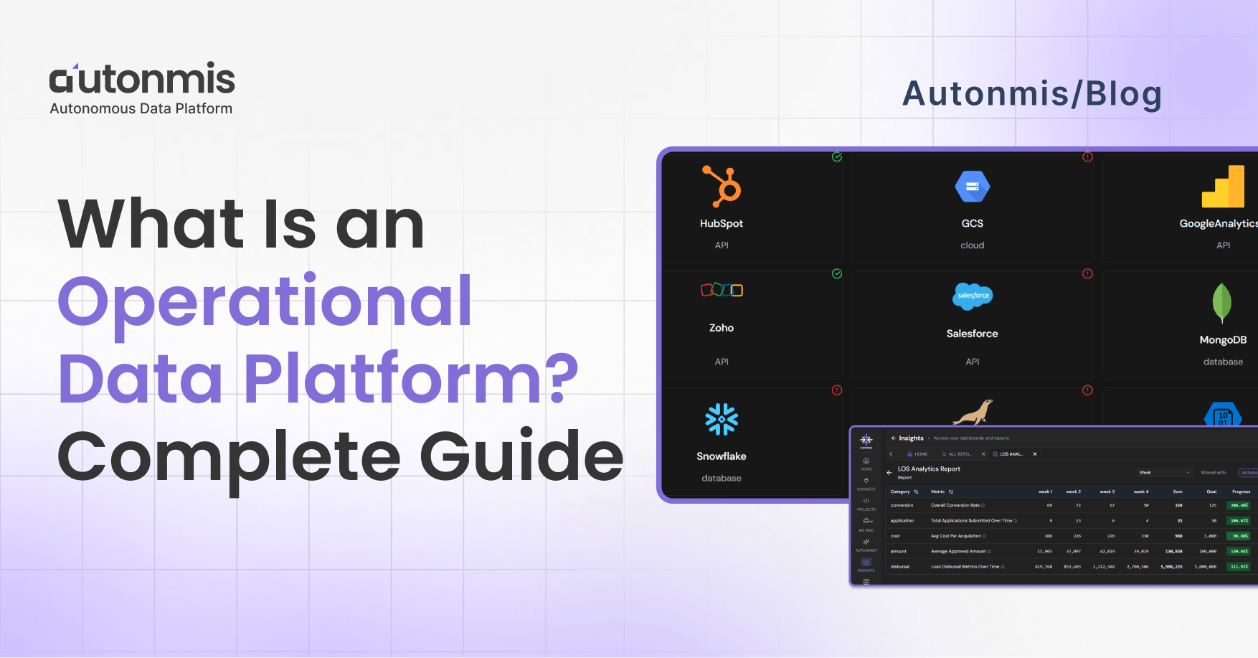
Task: Close the ALL REPO... tab
Action: click(x=983, y=454)
